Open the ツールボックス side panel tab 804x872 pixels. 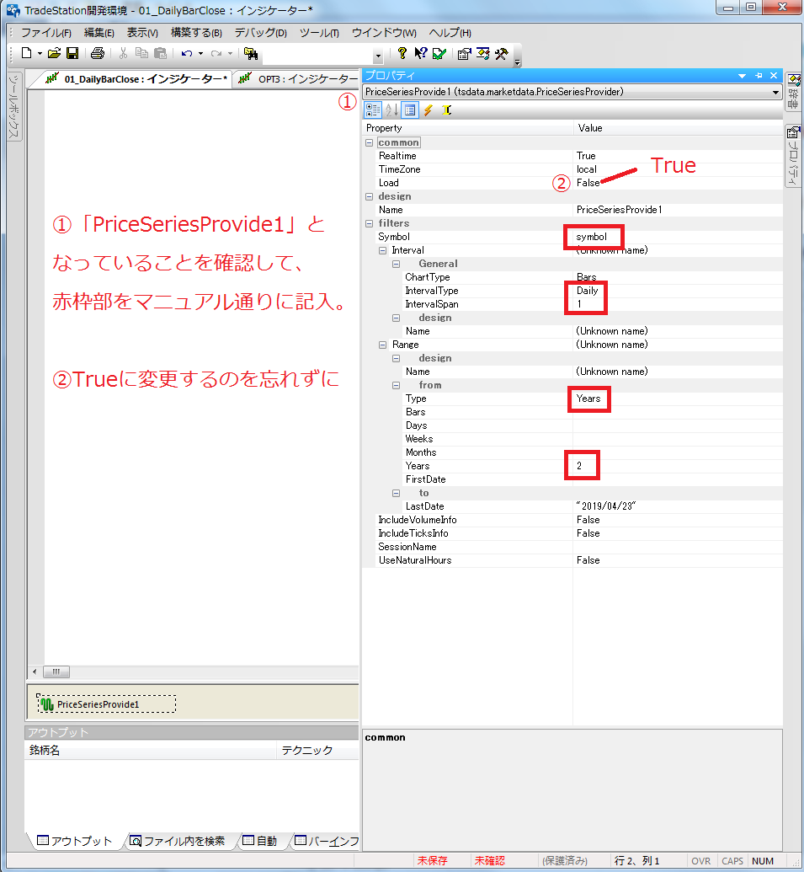pyautogui.click(x=13, y=105)
